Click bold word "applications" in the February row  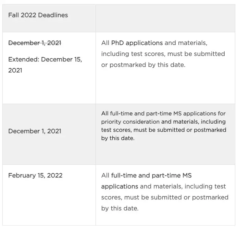(x=120, y=186)
